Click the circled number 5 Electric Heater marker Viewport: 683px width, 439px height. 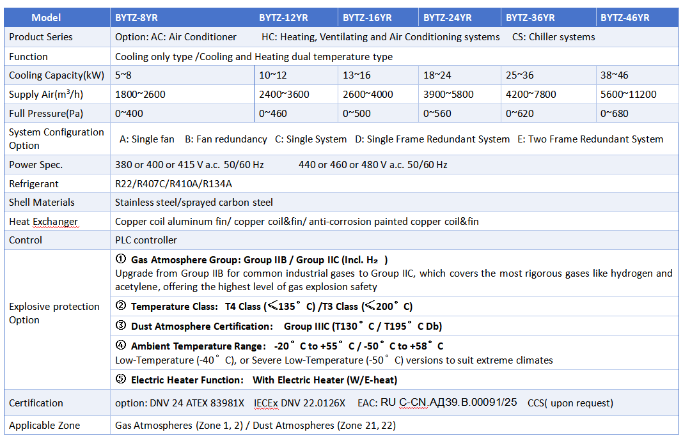pyautogui.click(x=121, y=380)
